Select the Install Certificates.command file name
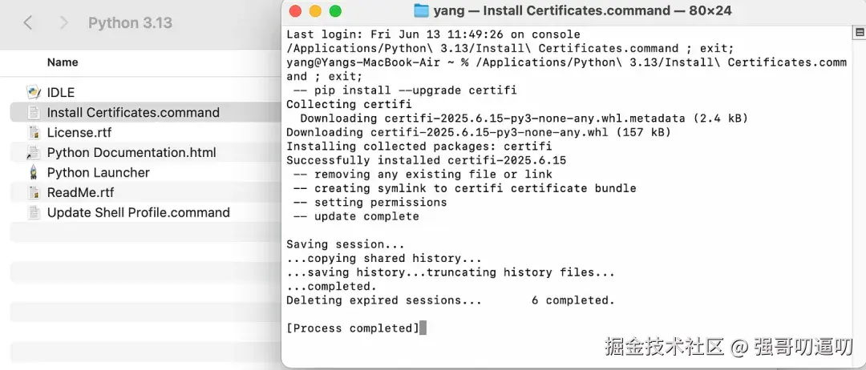The height and width of the screenshot is (370, 866). 133,112
